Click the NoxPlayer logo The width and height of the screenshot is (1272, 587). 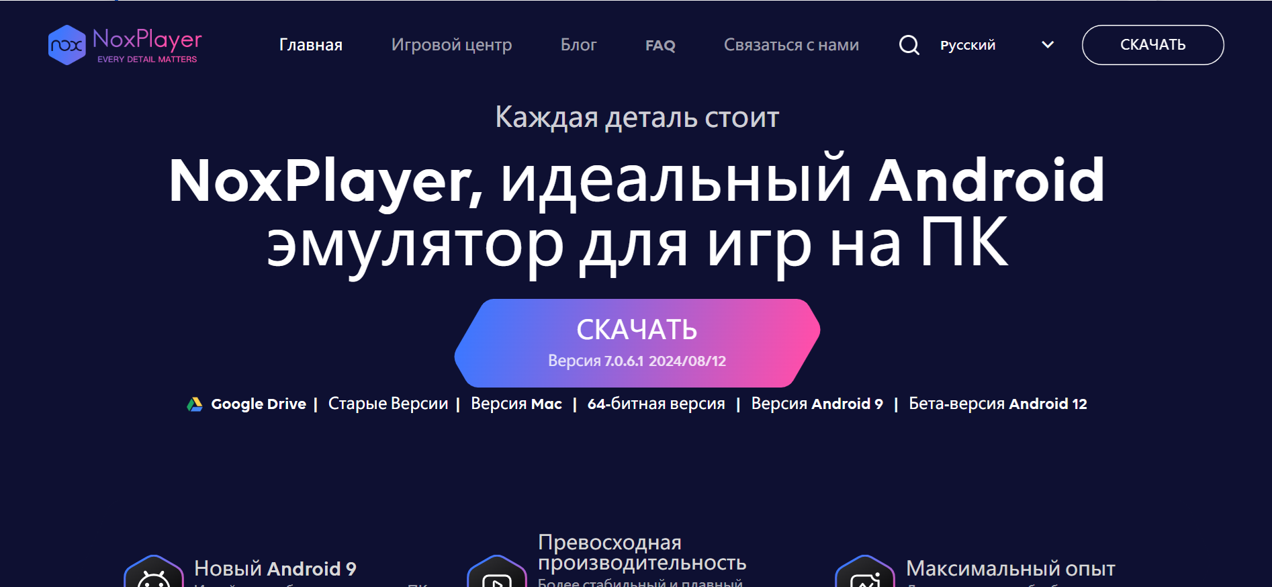[x=125, y=45]
